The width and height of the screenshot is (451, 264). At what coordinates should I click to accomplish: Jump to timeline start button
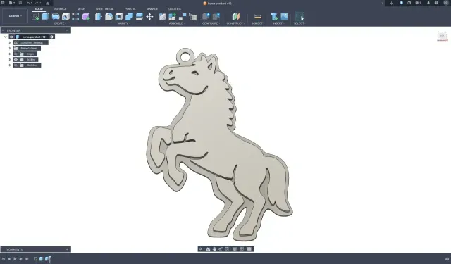4,259
